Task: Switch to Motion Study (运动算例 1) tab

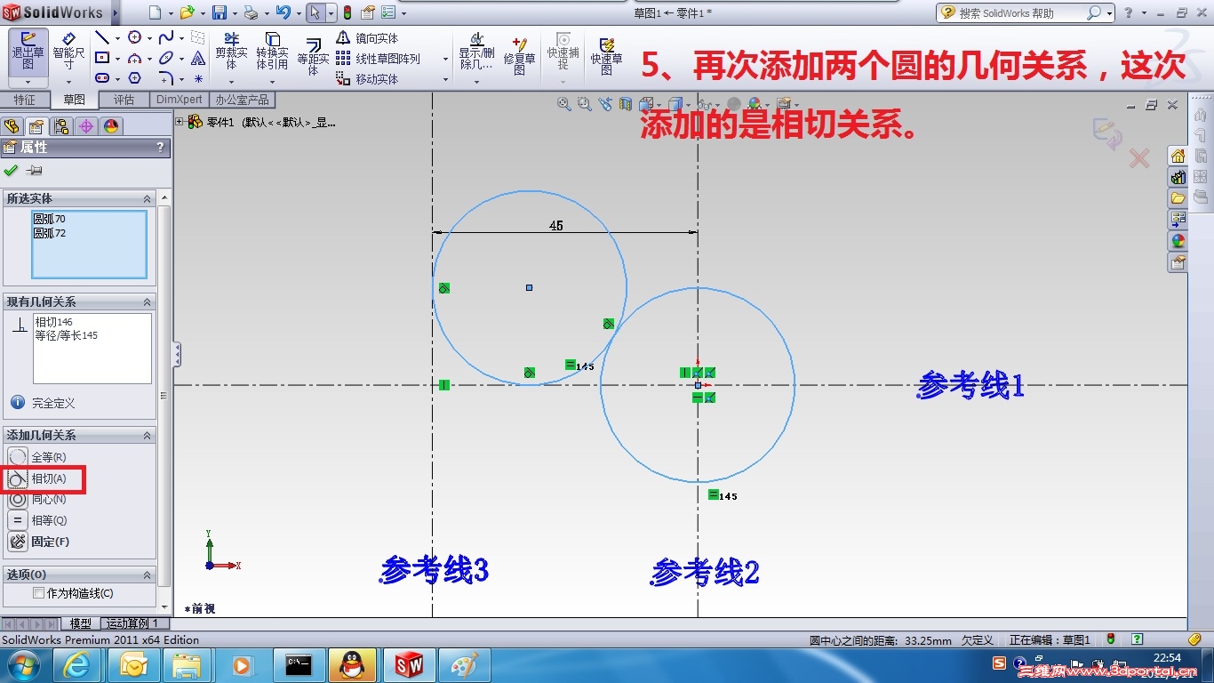Action: 132,623
